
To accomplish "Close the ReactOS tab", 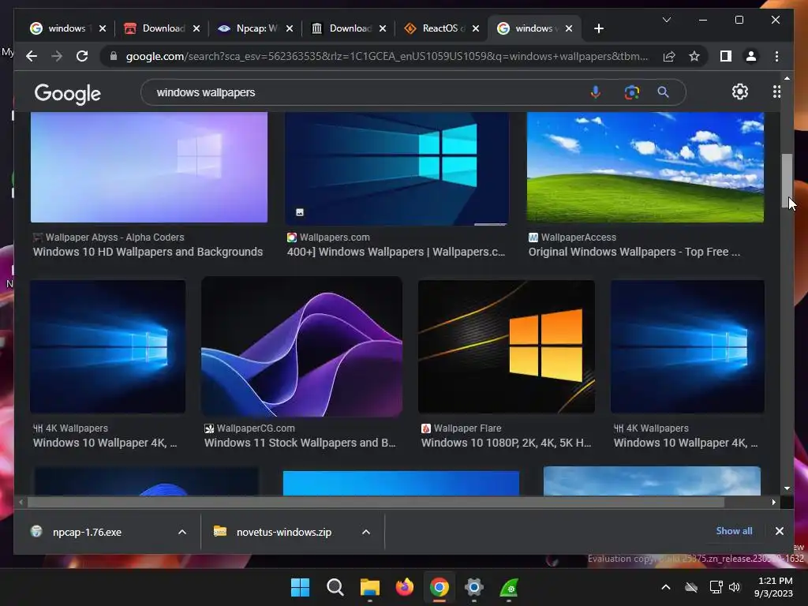I will (476, 28).
